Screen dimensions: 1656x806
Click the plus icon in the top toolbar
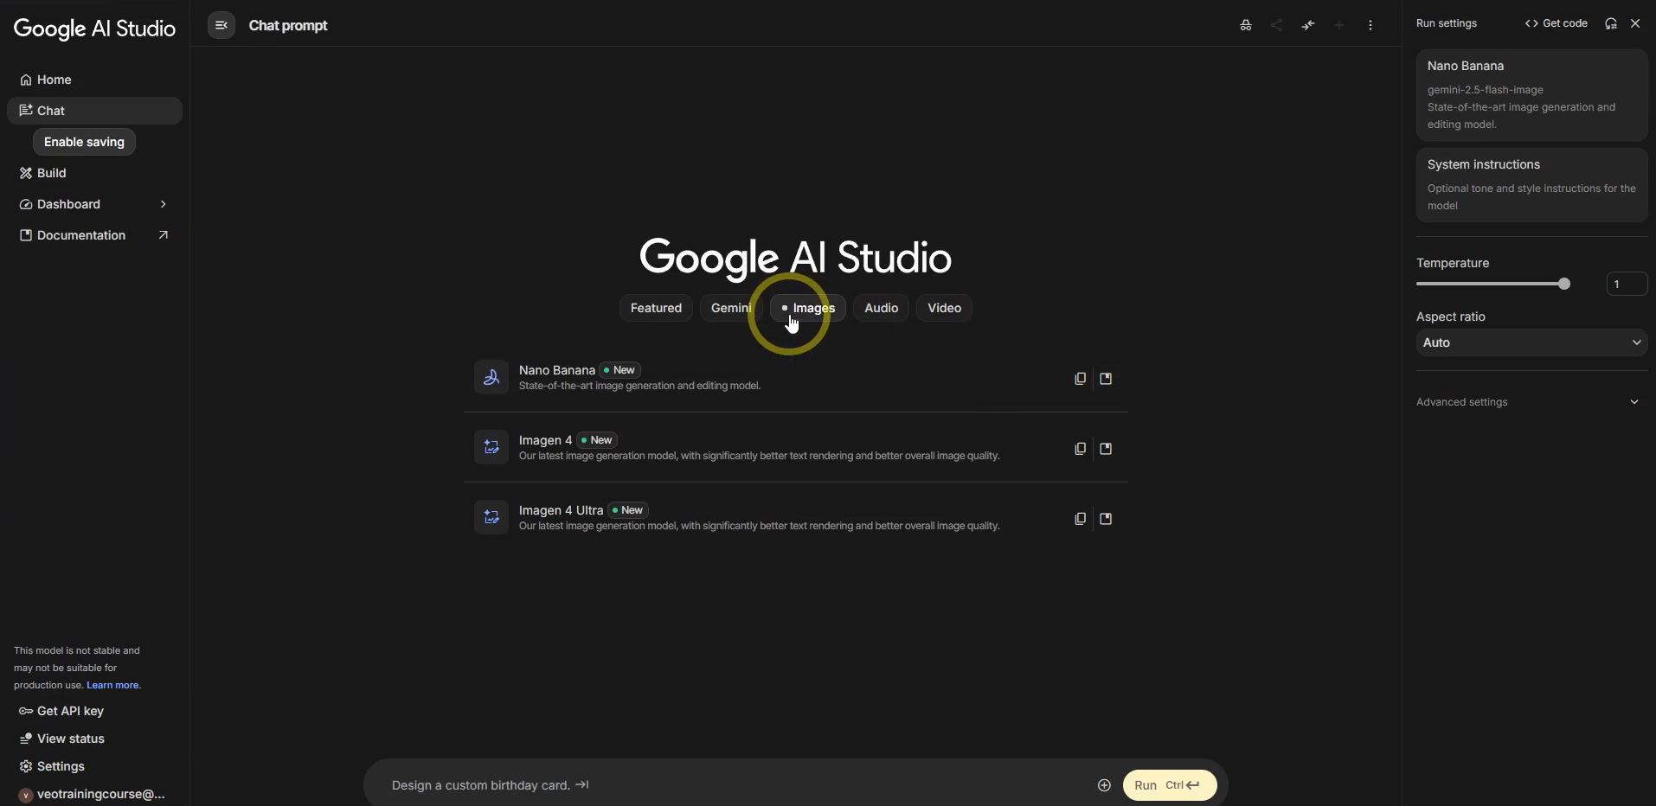point(1339,25)
